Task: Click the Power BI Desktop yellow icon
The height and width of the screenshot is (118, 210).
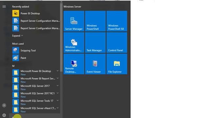Action: (x=16, y=13)
